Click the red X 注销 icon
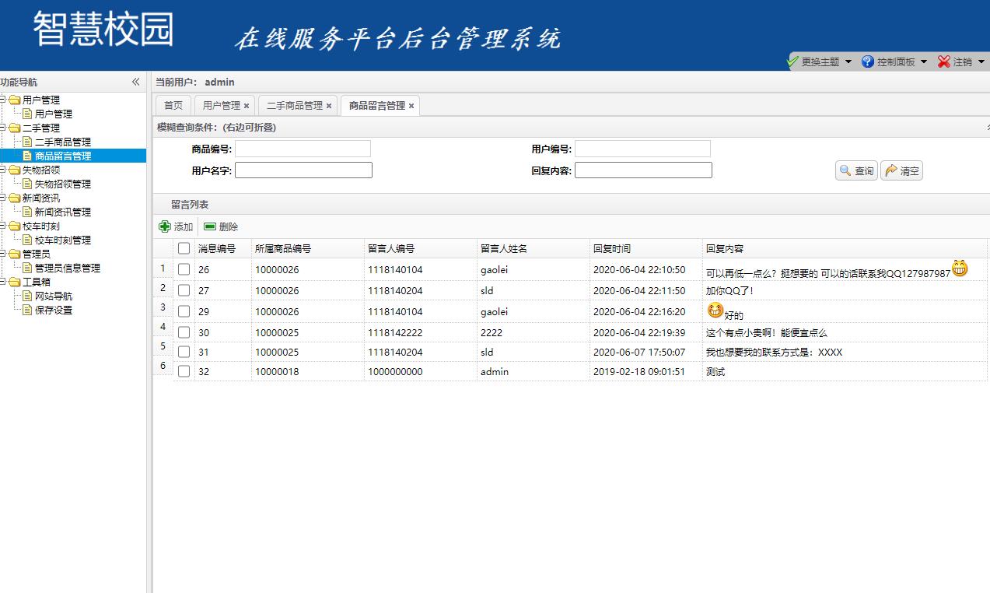Viewport: 990px width, 593px height. (943, 60)
